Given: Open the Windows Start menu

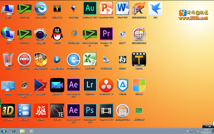Looking at the screenshot, I should (4, 131).
